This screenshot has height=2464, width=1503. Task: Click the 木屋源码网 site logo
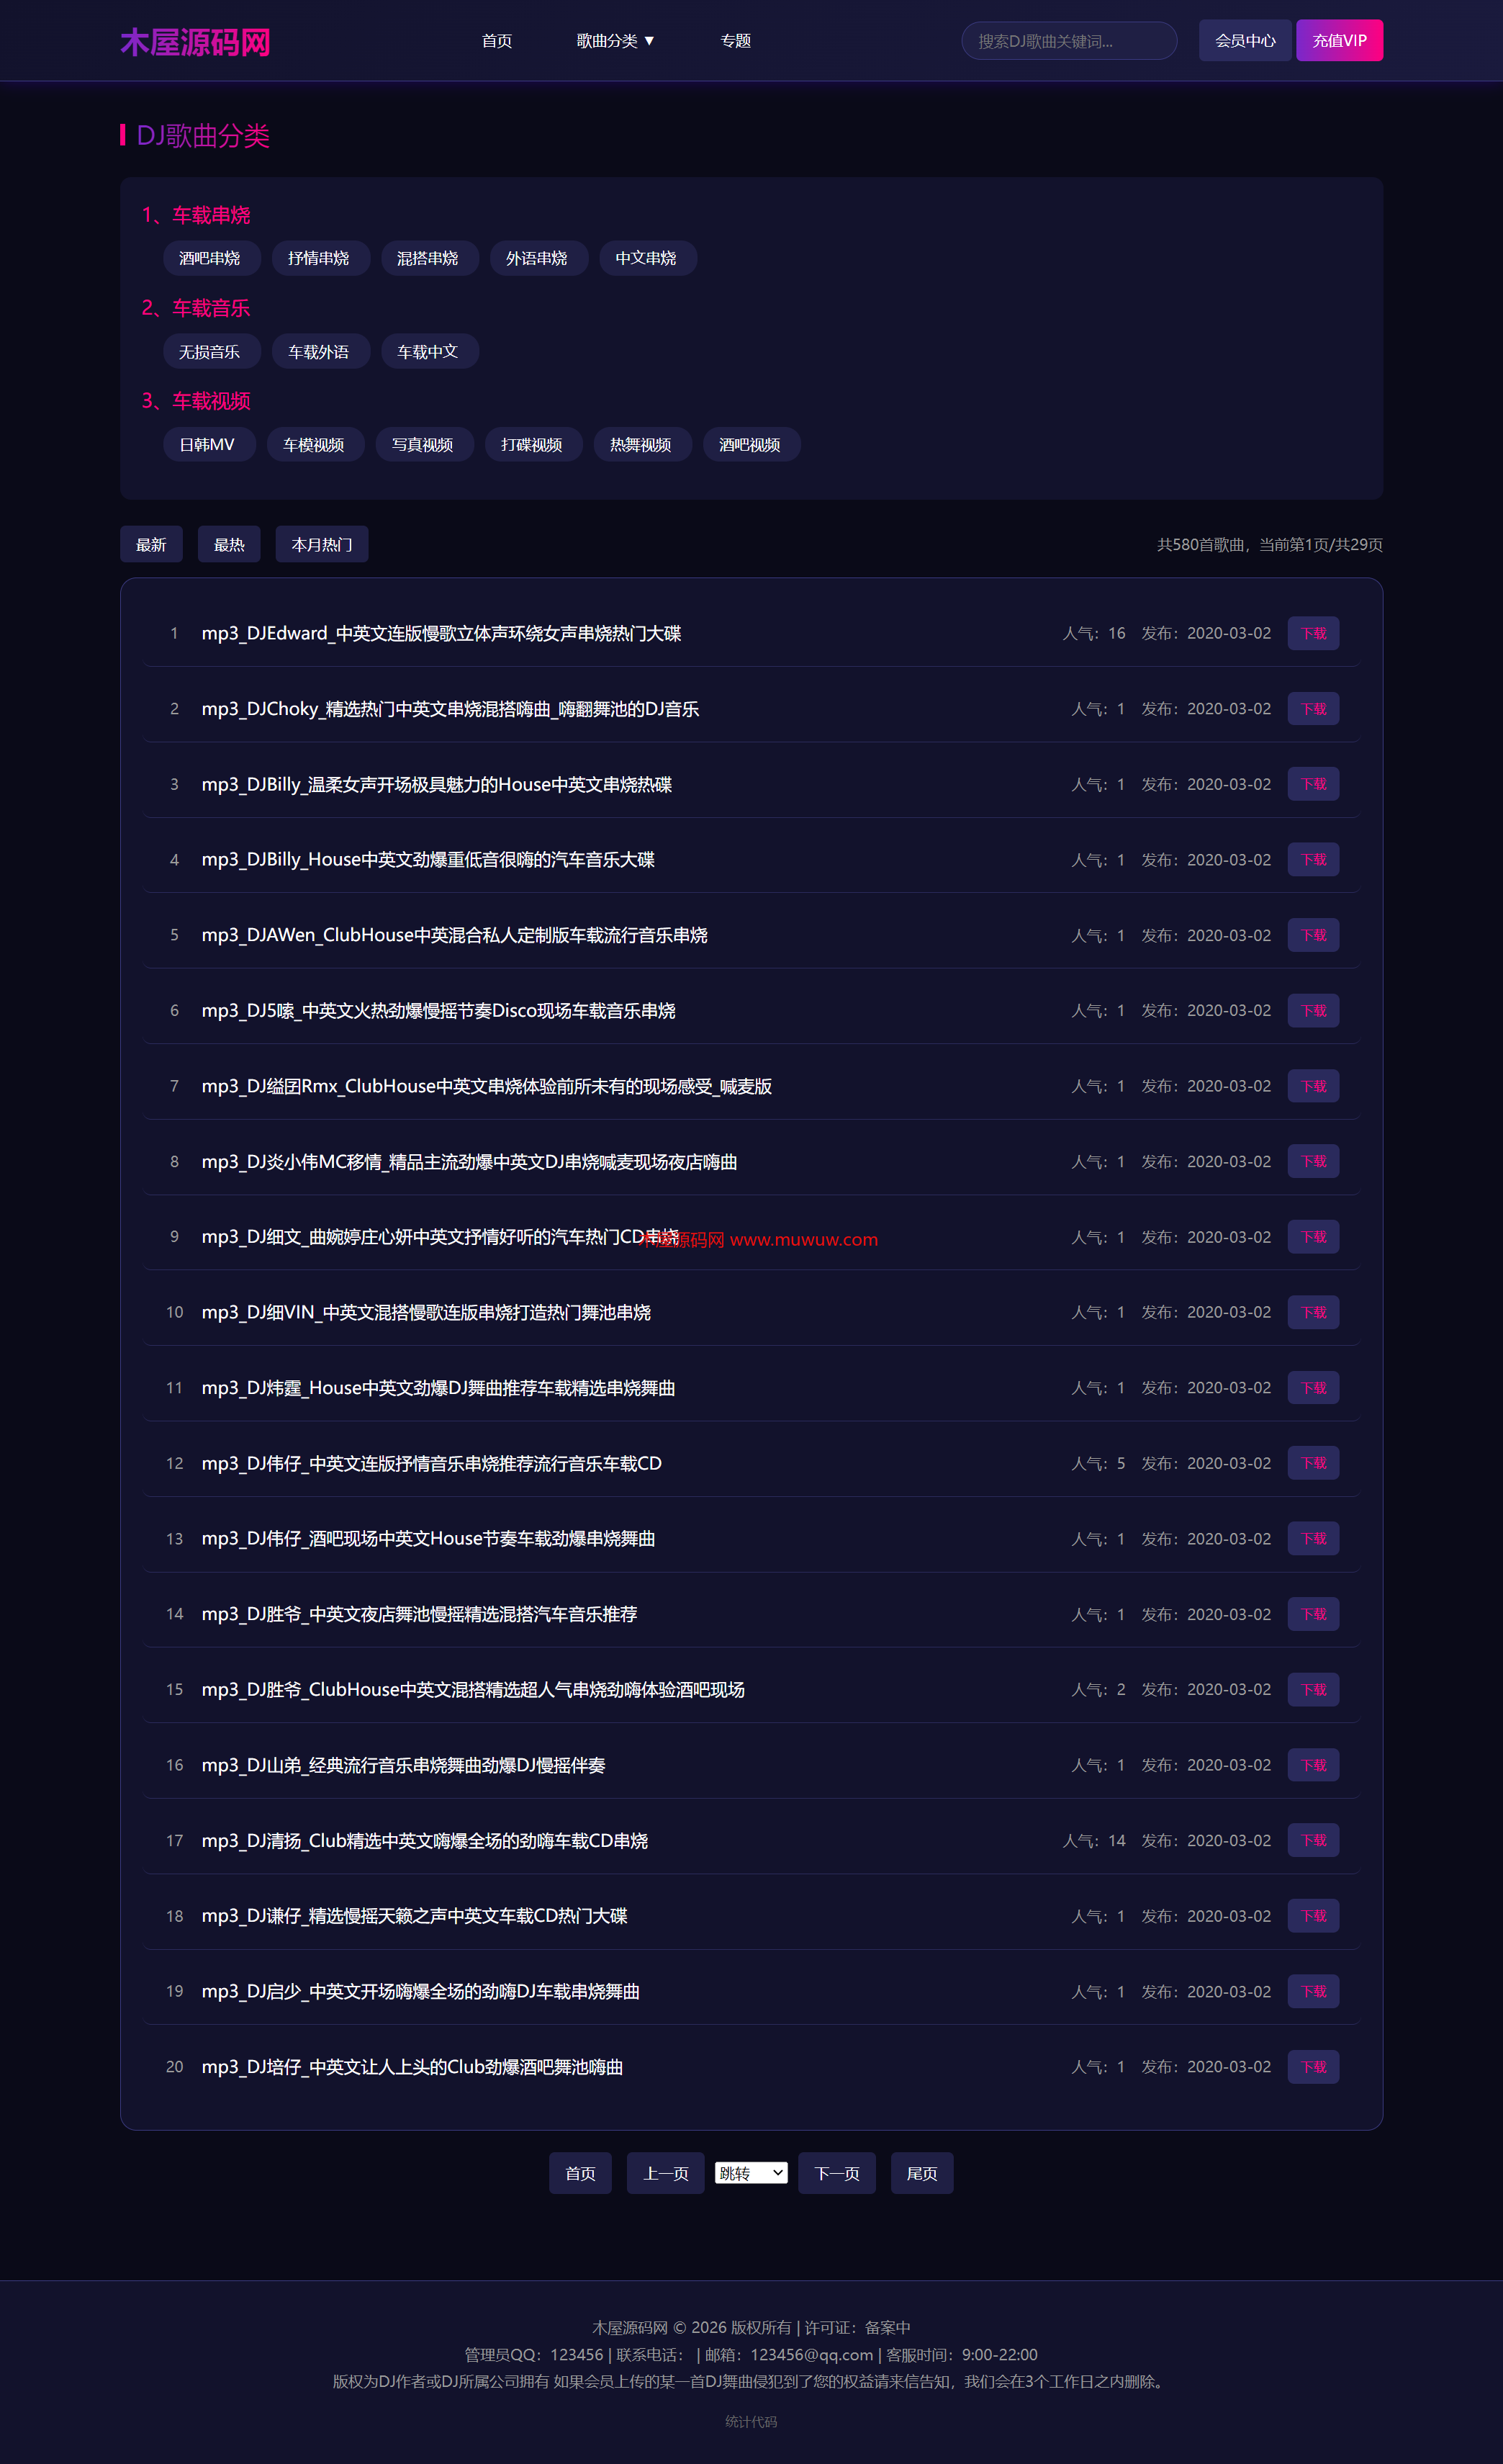point(195,42)
